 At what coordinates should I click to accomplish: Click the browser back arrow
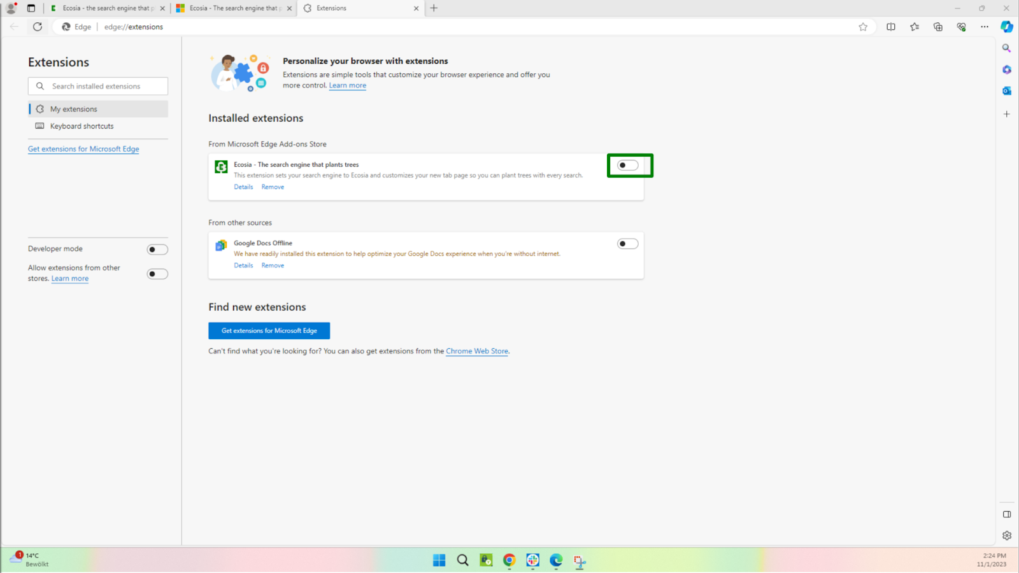point(14,27)
